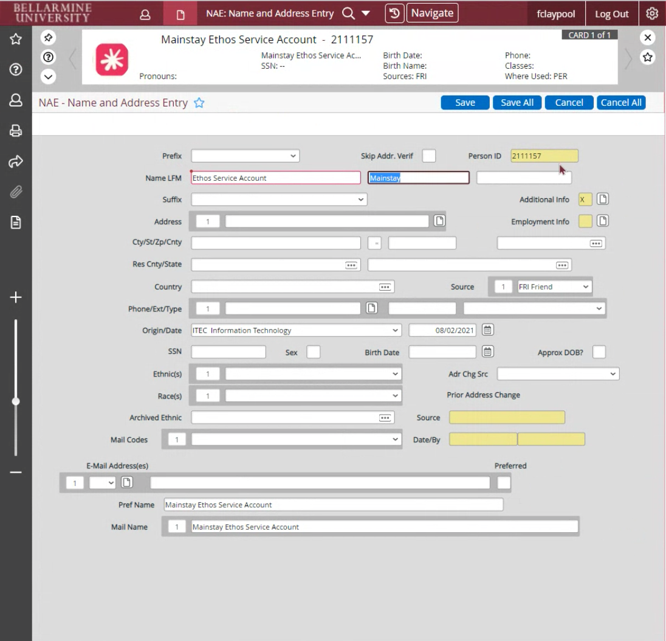The height and width of the screenshot is (641, 666).
Task: Click the Person ID field 2111157
Action: [544, 156]
